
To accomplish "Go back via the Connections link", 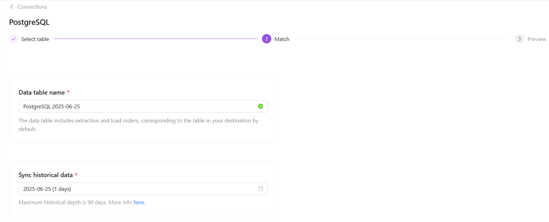I will click(x=32, y=7).
